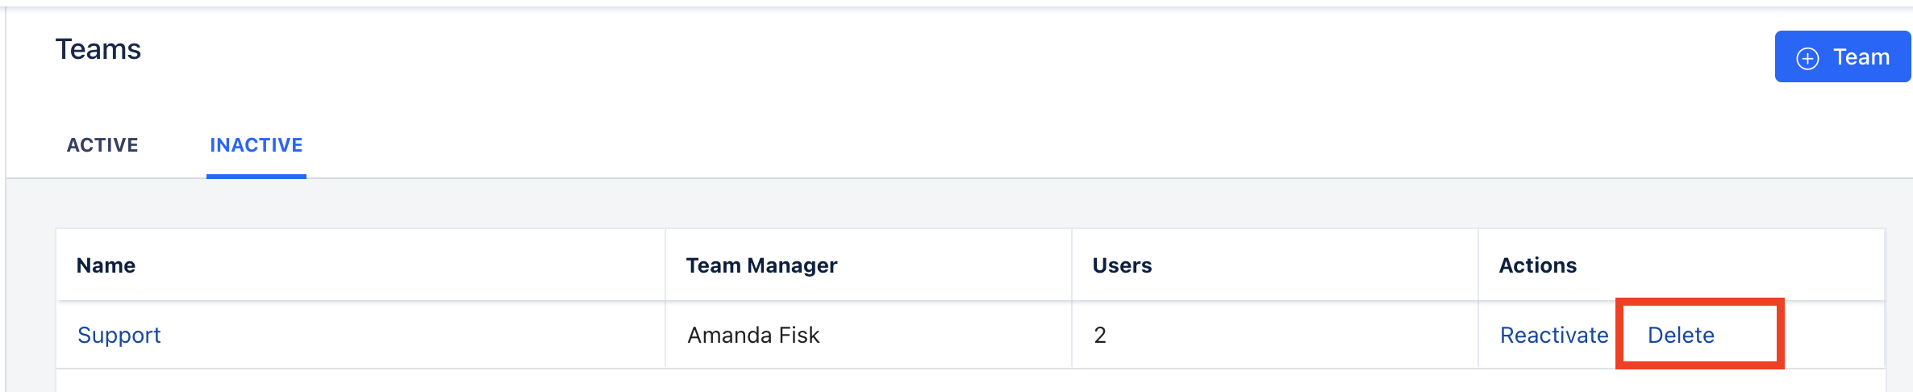This screenshot has height=392, width=1913.
Task: Click the Users column header
Action: tap(1122, 265)
